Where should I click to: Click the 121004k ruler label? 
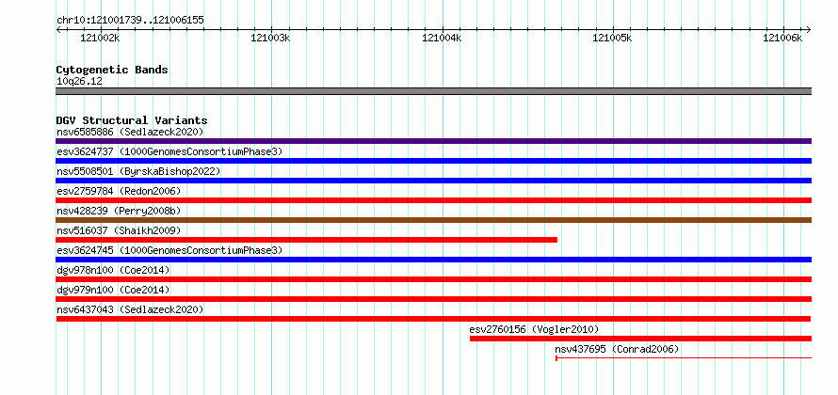[x=442, y=38]
